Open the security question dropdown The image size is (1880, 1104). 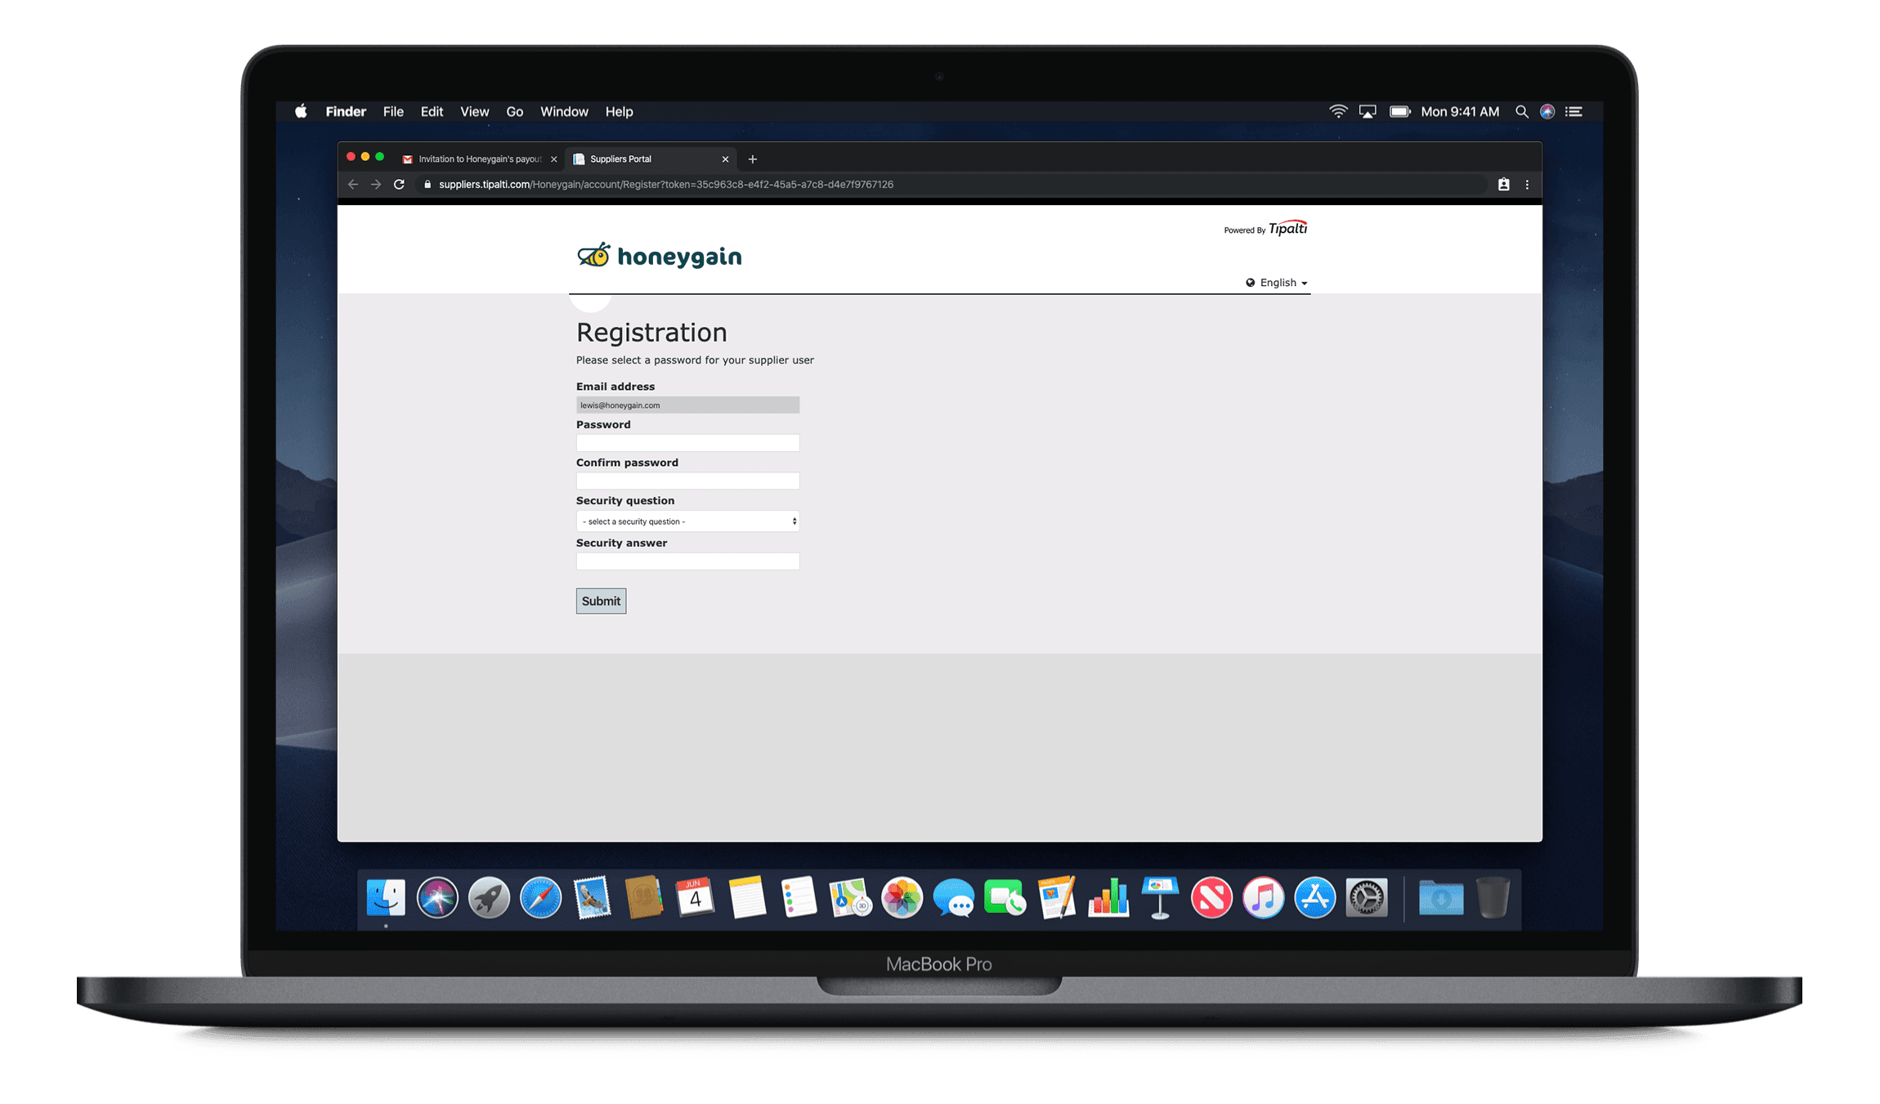point(687,521)
